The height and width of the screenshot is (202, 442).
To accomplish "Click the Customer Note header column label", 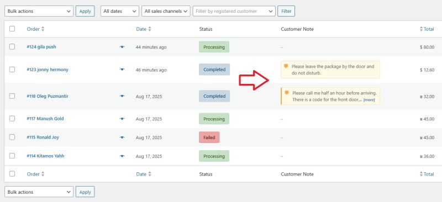I will click(297, 29).
